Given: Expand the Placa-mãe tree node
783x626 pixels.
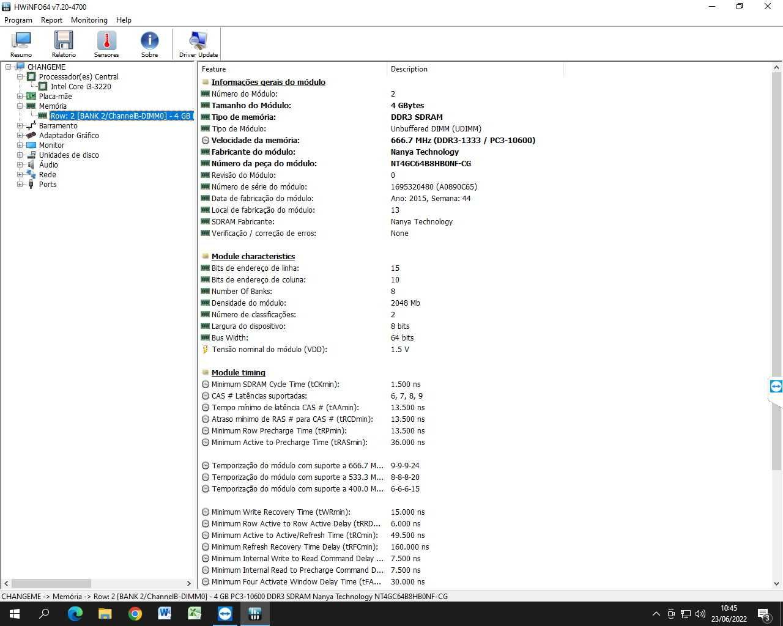Looking at the screenshot, I should click(x=20, y=96).
